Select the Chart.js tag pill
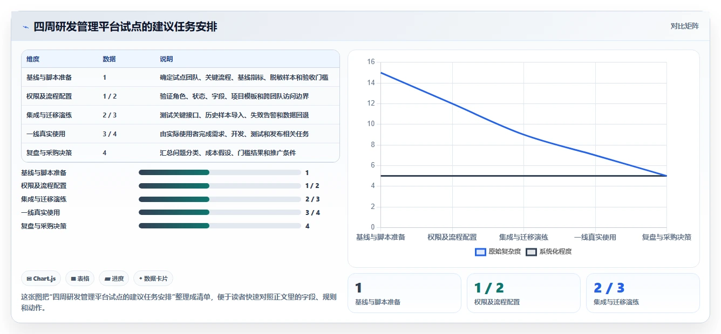 tap(42, 279)
